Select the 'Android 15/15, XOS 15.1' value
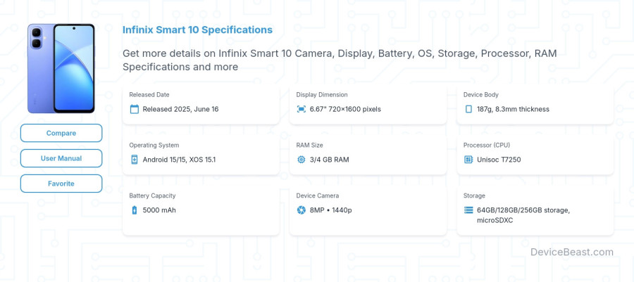 point(179,160)
